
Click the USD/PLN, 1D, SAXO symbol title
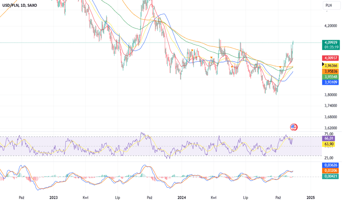pos(19,5)
